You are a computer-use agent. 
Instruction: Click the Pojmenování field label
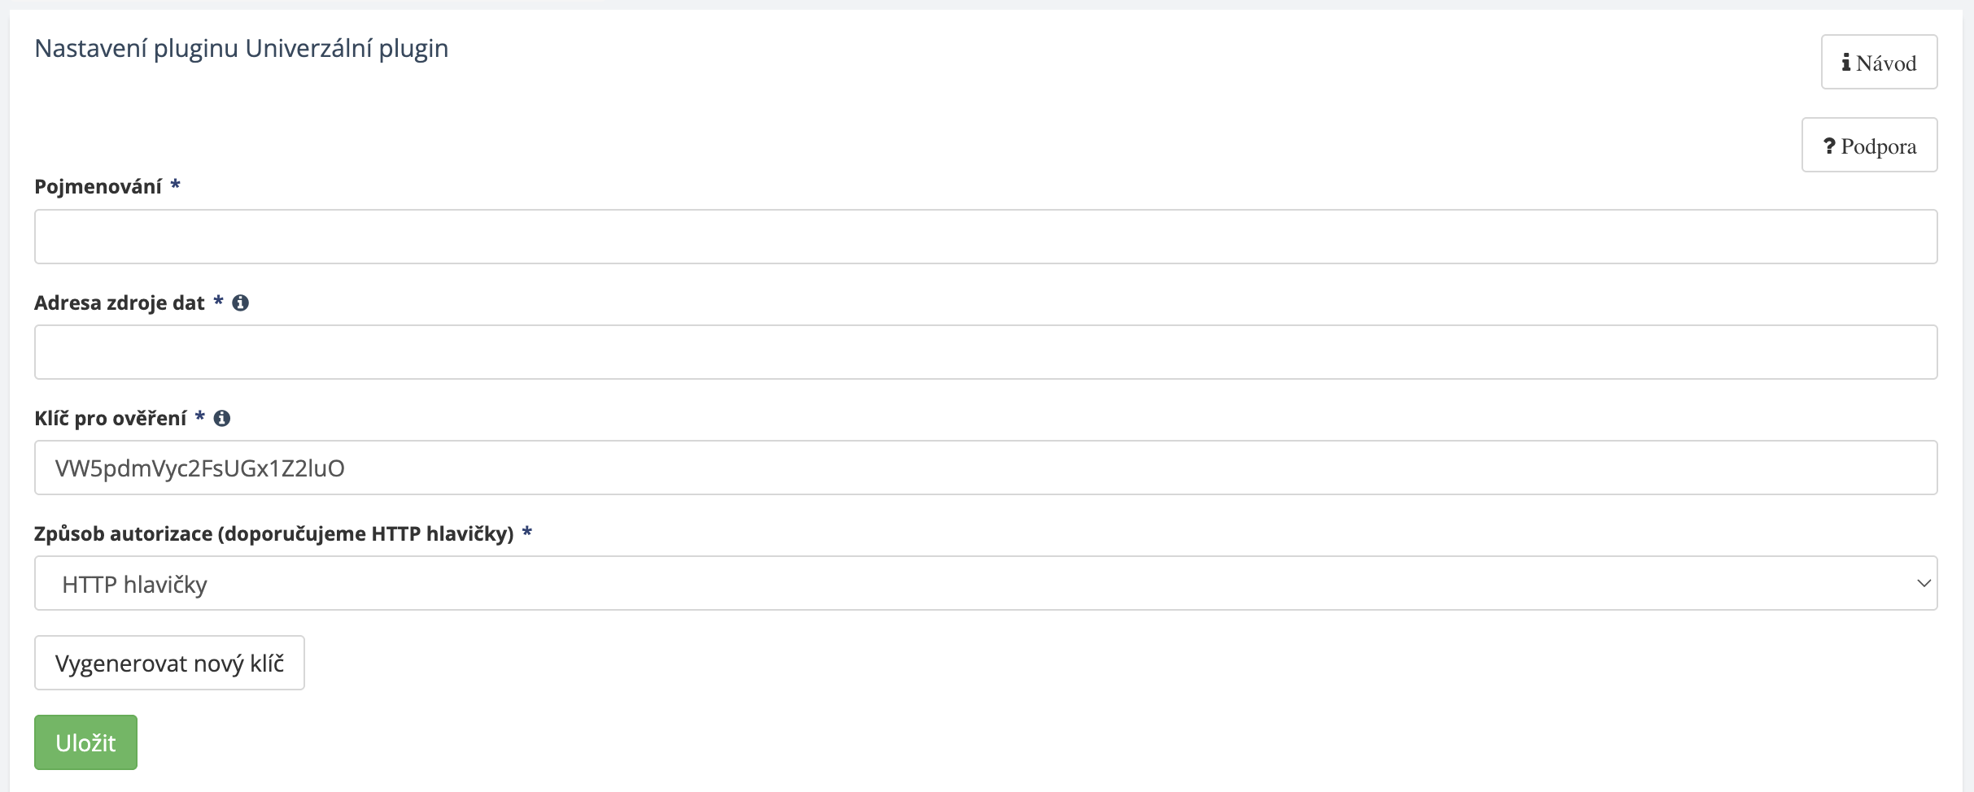coord(98,187)
